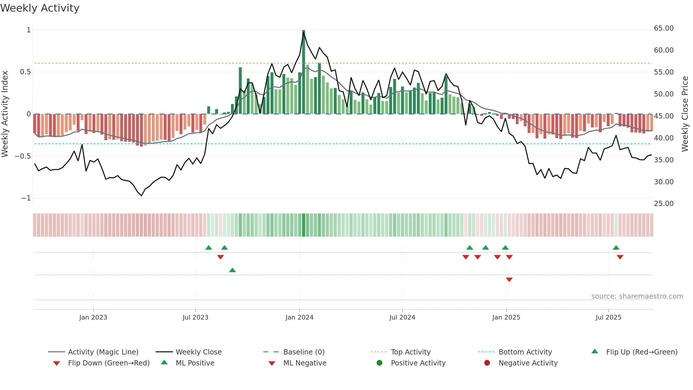Click the ML Negative marker at Jan 2025
The image size is (693, 390).
click(509, 280)
